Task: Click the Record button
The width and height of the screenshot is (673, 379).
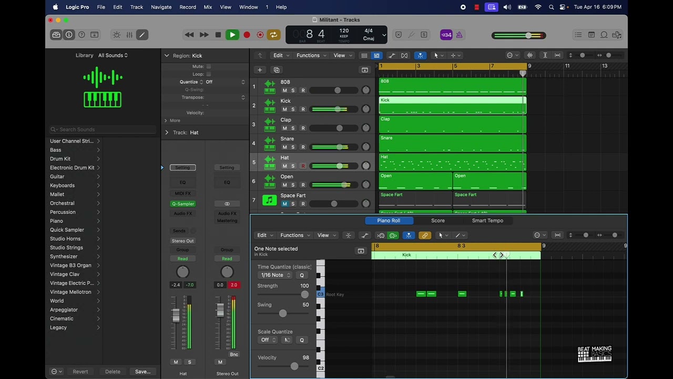Action: pyautogui.click(x=247, y=35)
